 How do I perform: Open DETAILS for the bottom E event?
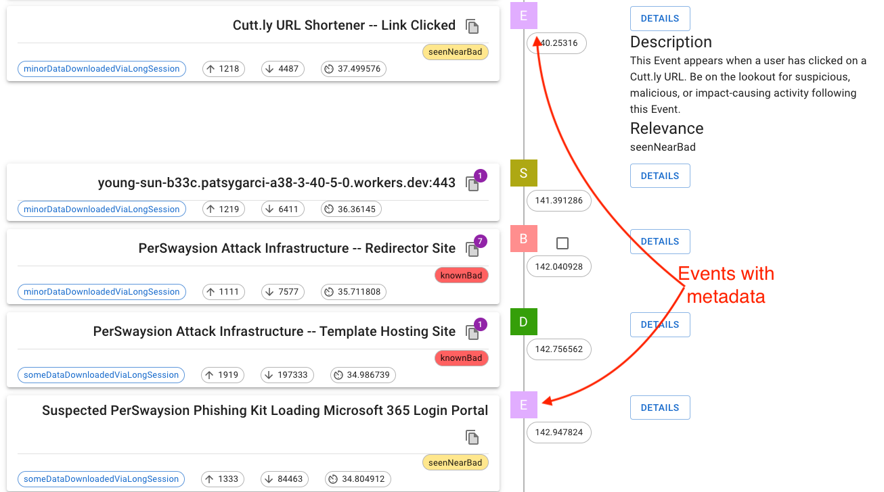pyautogui.click(x=659, y=407)
